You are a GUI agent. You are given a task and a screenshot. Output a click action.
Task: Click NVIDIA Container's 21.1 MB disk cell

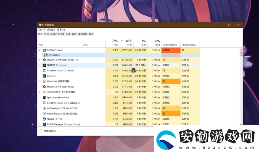pyautogui.click(x=140, y=65)
